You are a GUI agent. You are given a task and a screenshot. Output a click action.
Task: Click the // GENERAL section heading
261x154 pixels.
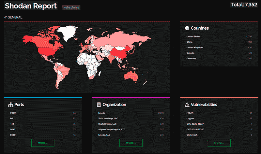13,17
